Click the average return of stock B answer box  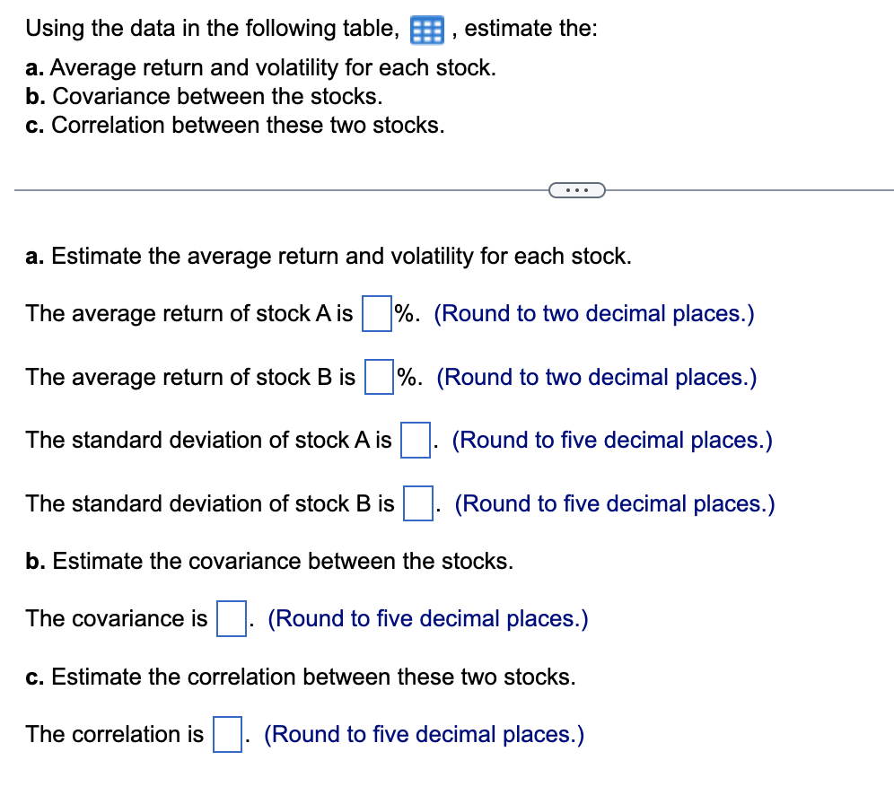point(378,378)
